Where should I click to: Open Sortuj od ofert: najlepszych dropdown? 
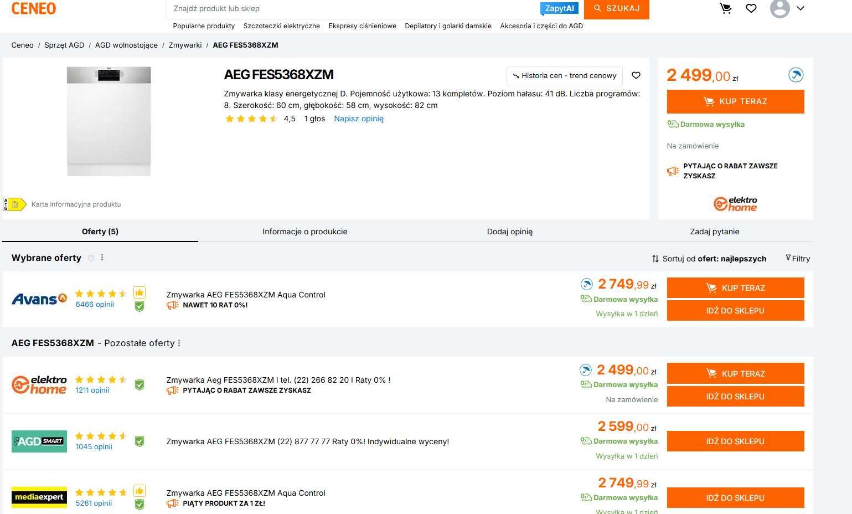[x=709, y=259]
